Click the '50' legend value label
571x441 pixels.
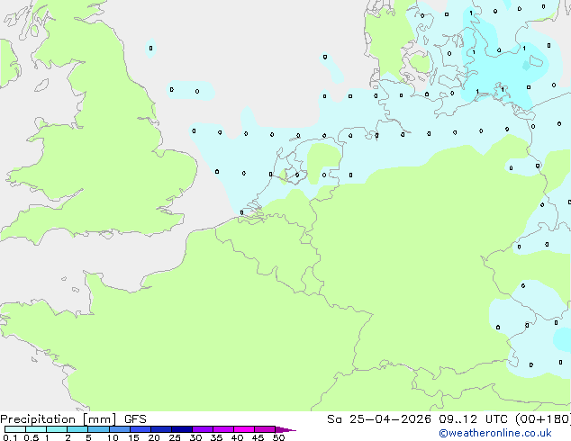tap(278, 437)
